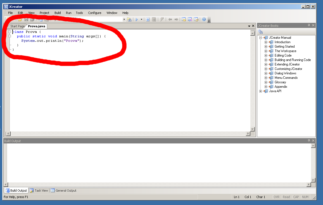Collapse the class Prova code fold
The image size is (323, 205).
tap(9, 32)
